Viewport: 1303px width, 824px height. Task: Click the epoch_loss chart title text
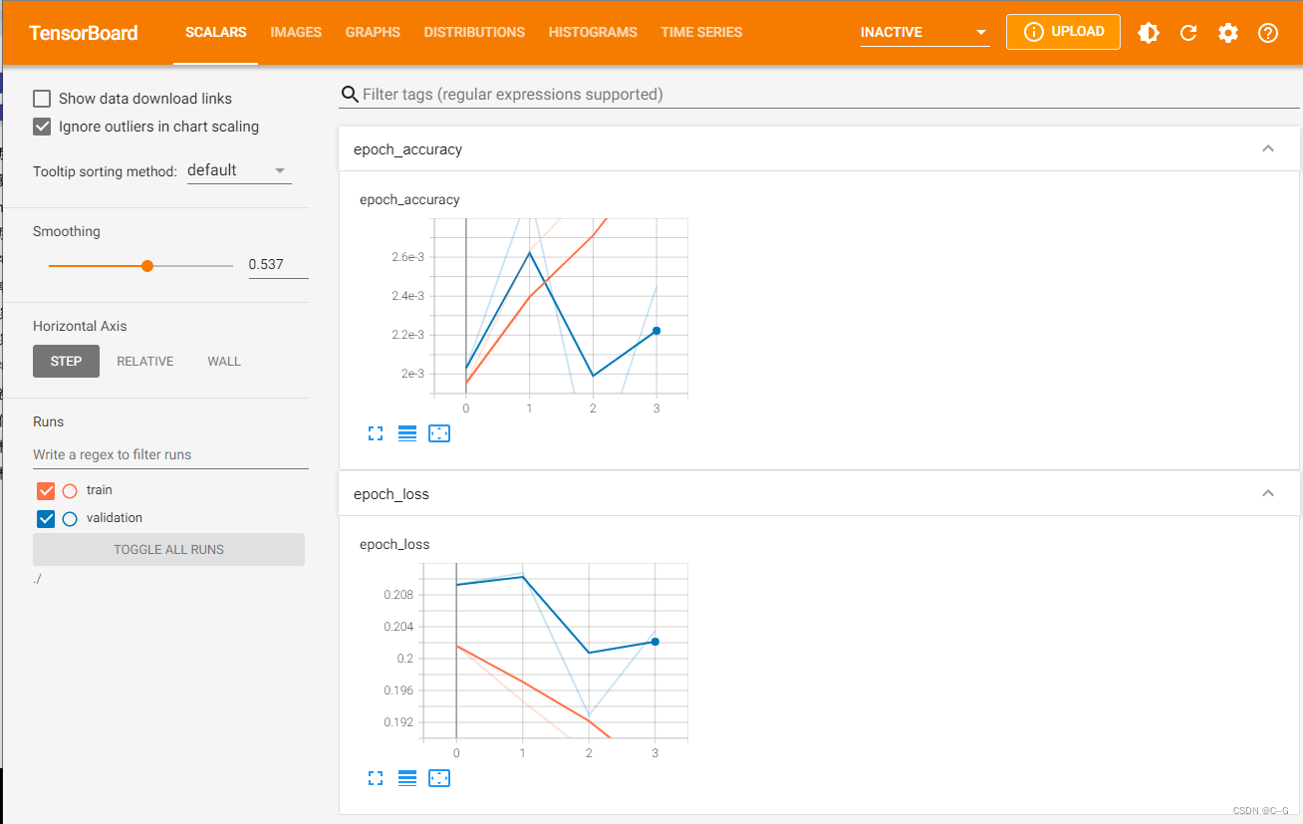click(x=396, y=544)
